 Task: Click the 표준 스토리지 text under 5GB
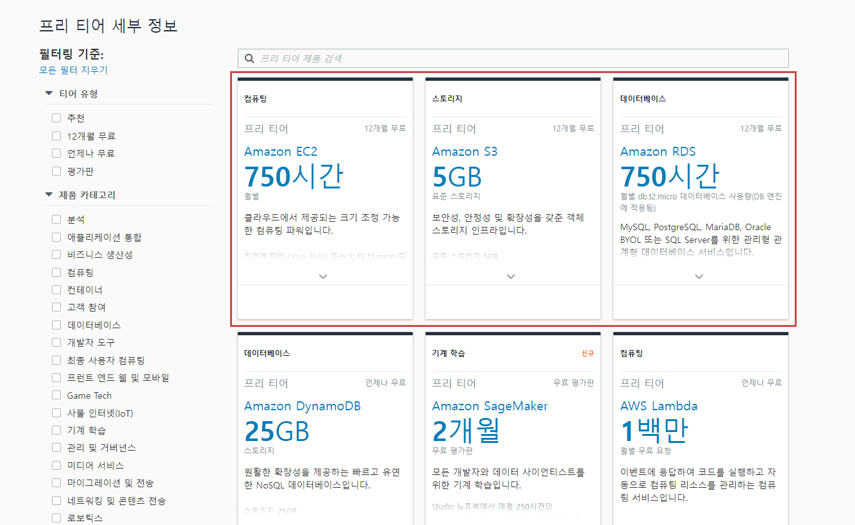(x=456, y=196)
